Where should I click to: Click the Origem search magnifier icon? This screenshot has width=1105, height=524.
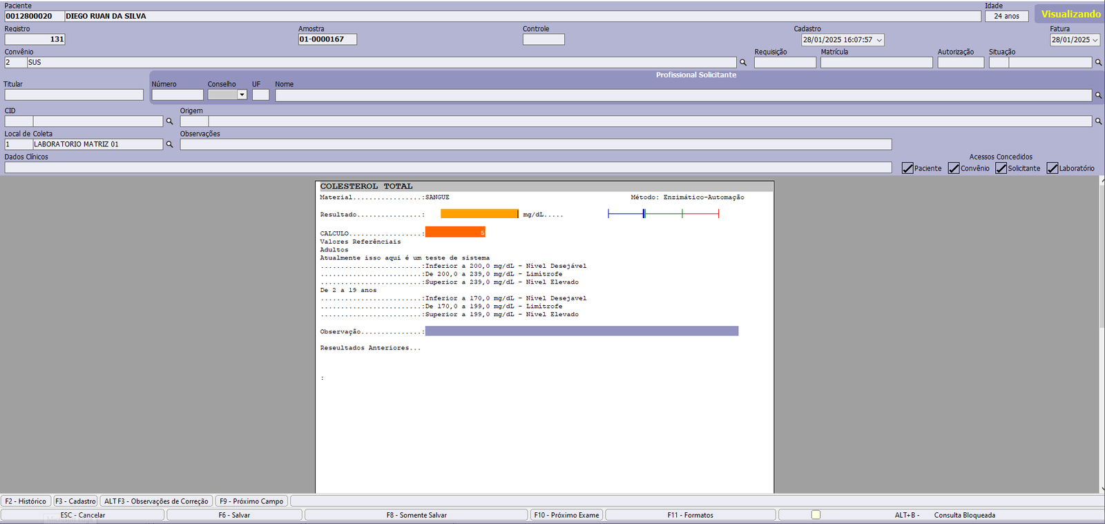click(1098, 122)
